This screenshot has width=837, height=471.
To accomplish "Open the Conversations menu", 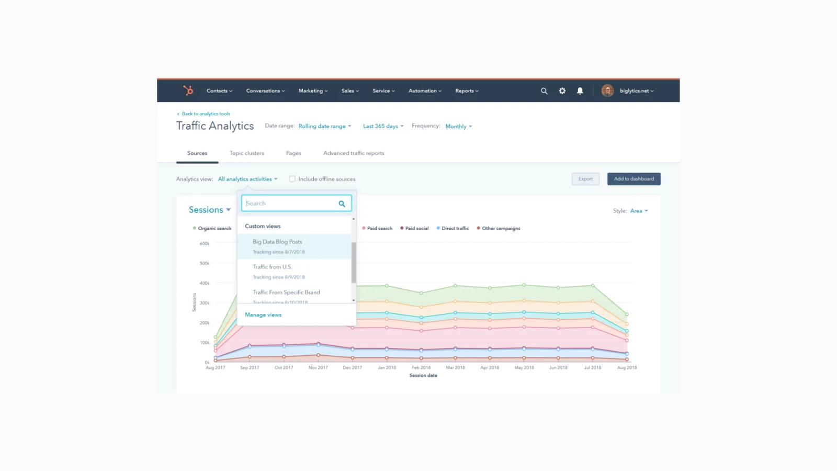I will pos(265,91).
